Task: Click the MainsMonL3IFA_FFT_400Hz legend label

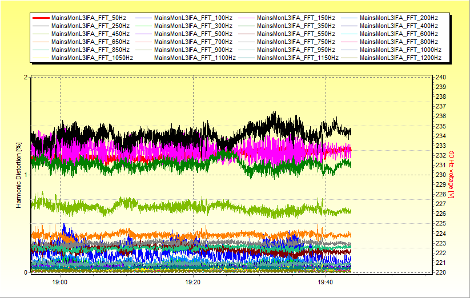Action: pos(399,26)
